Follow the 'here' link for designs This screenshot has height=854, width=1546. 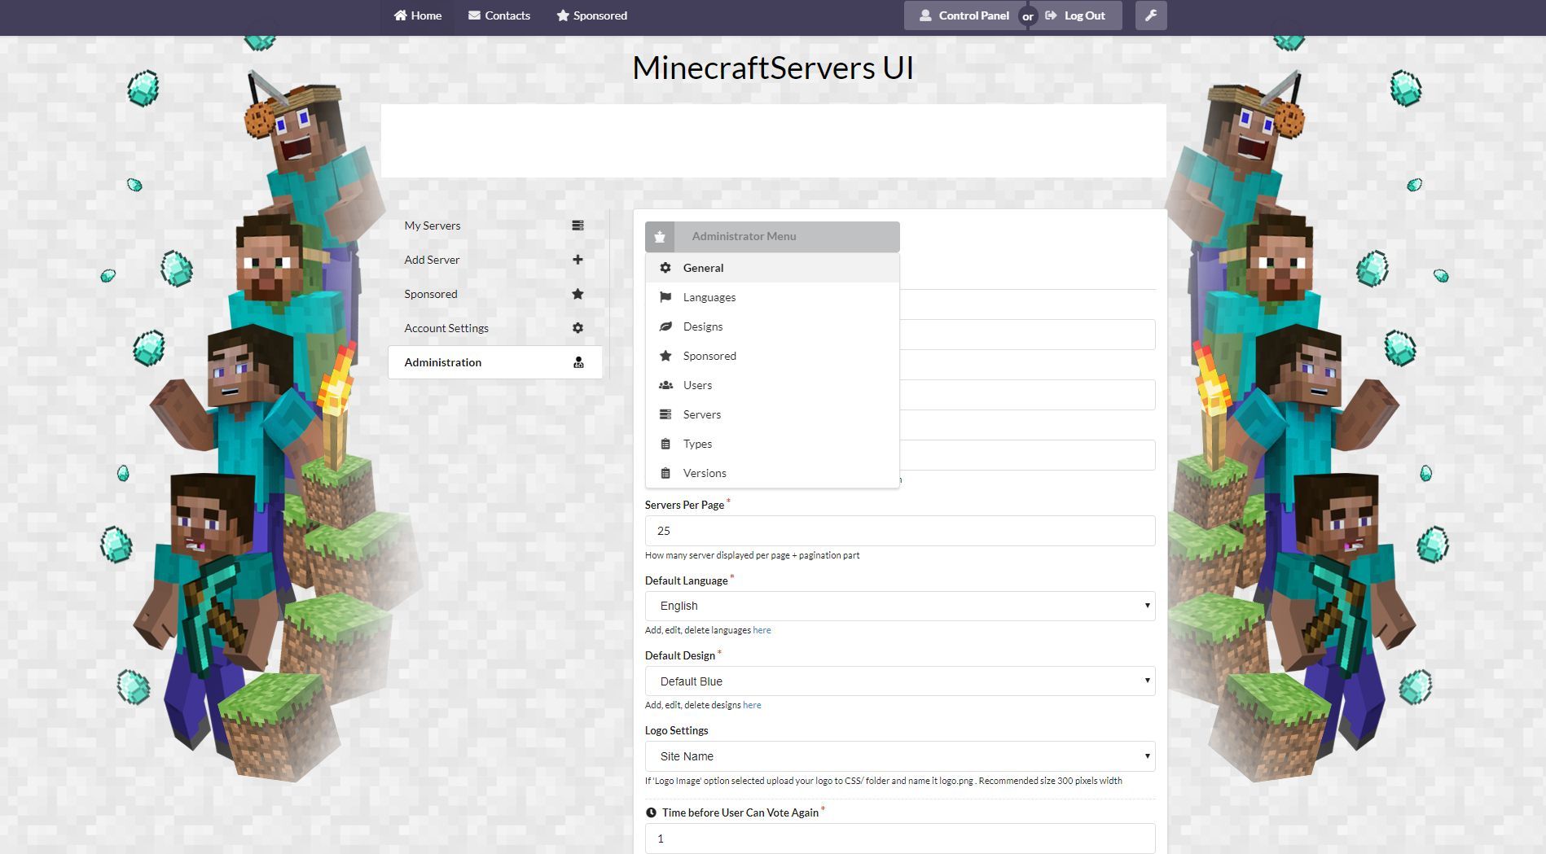[752, 705]
